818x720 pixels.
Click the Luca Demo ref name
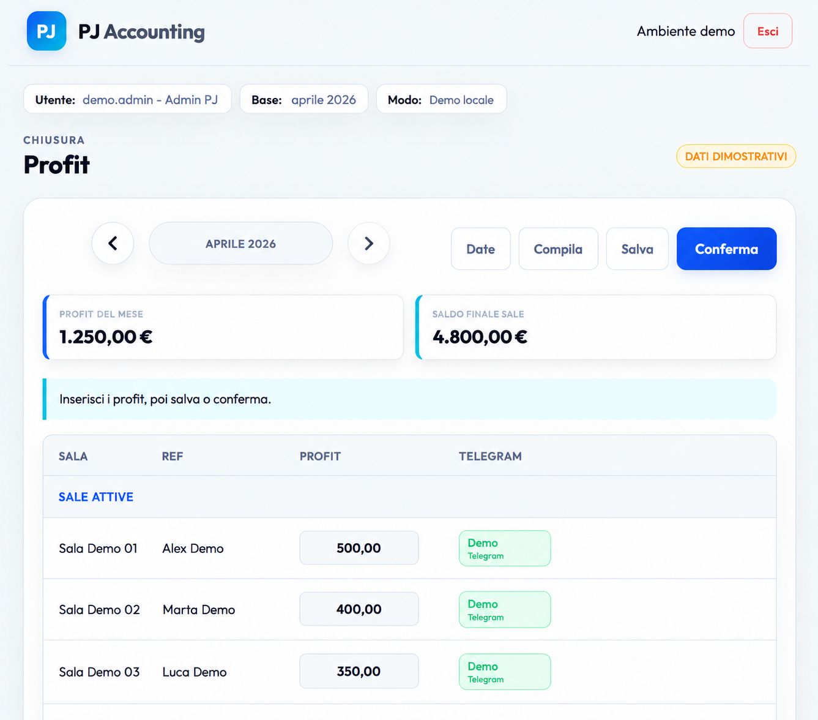pyautogui.click(x=195, y=672)
